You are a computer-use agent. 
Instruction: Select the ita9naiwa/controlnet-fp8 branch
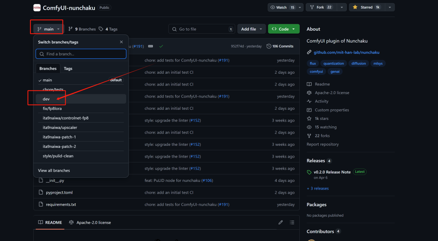pos(81,118)
